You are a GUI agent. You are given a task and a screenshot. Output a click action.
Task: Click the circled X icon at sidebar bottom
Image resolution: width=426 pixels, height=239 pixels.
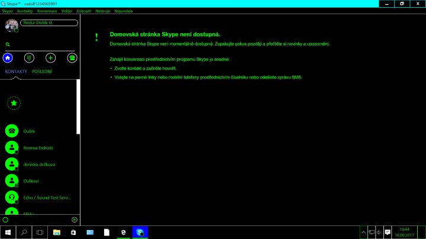point(75,220)
